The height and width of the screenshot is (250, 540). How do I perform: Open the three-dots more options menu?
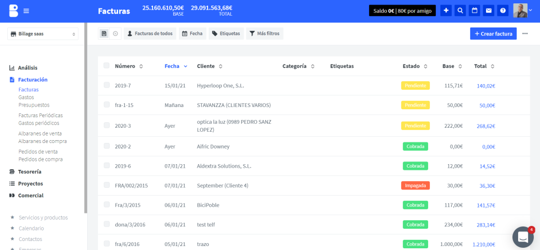click(x=525, y=34)
